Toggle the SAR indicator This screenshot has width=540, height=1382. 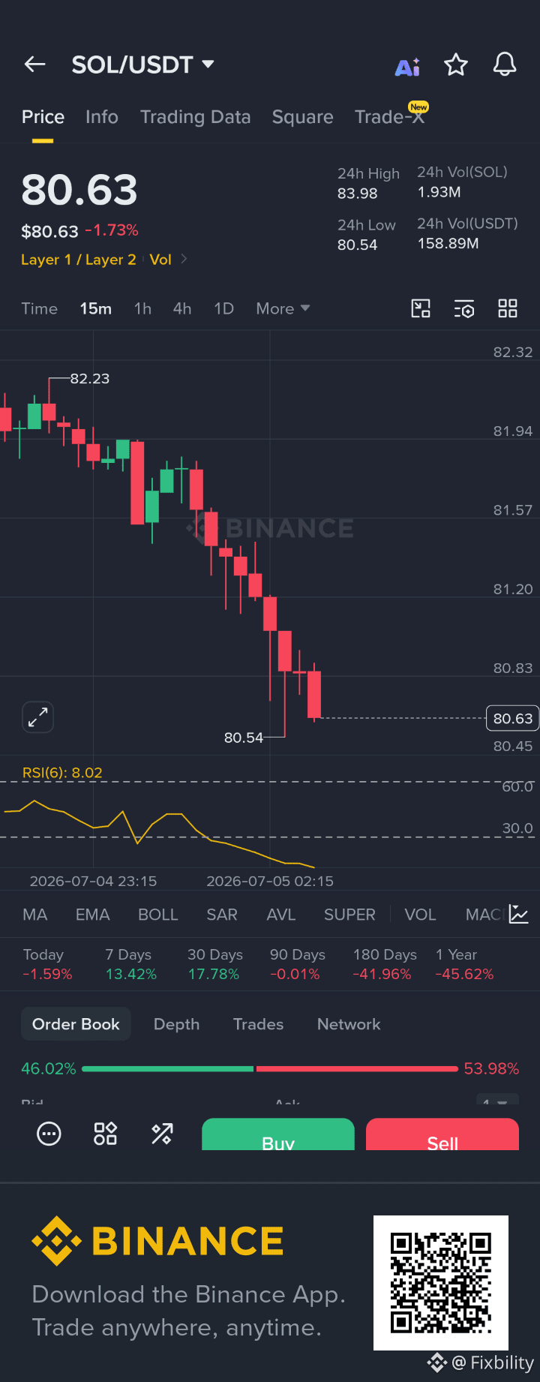click(222, 915)
